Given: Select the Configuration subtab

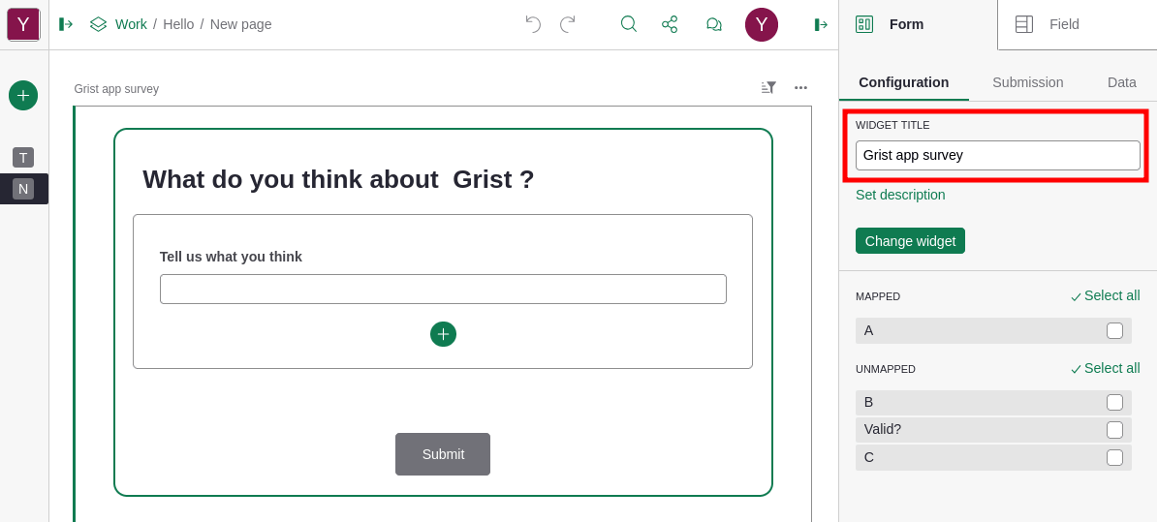Looking at the screenshot, I should pyautogui.click(x=903, y=82).
